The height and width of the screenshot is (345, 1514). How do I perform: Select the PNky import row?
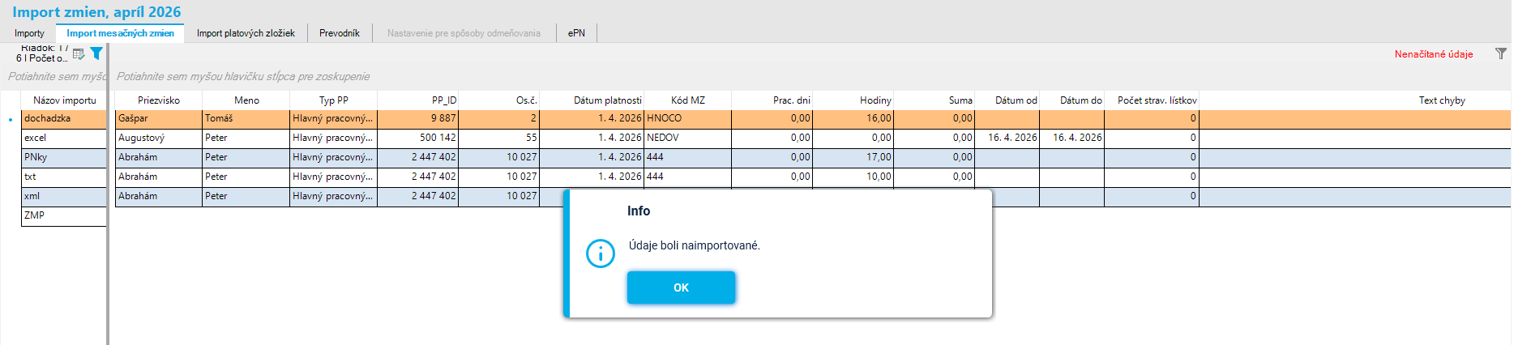point(64,157)
